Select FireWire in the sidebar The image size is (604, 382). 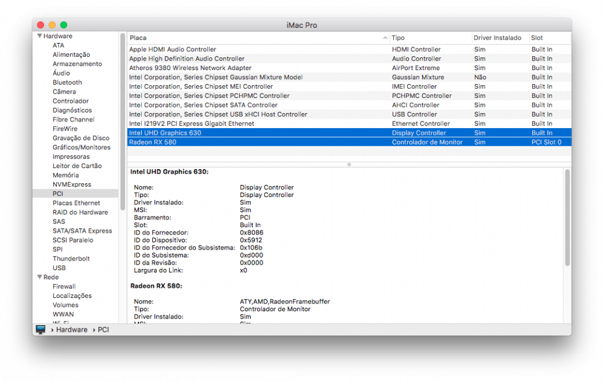tap(65, 129)
